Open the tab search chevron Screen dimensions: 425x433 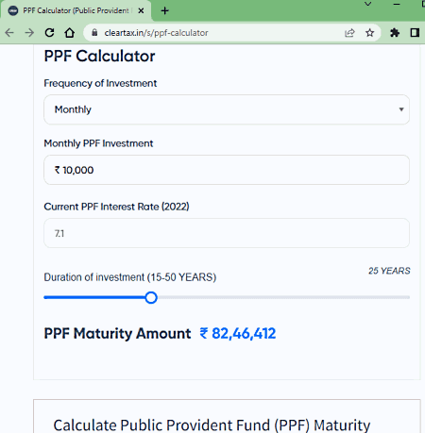[x=367, y=4]
